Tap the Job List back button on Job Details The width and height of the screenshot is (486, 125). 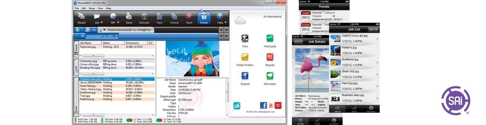(298, 42)
